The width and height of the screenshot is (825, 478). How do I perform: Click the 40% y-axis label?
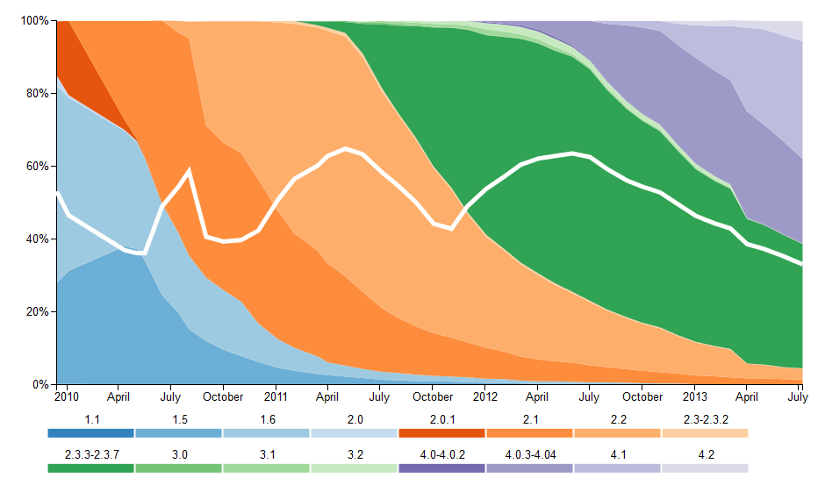coord(38,239)
